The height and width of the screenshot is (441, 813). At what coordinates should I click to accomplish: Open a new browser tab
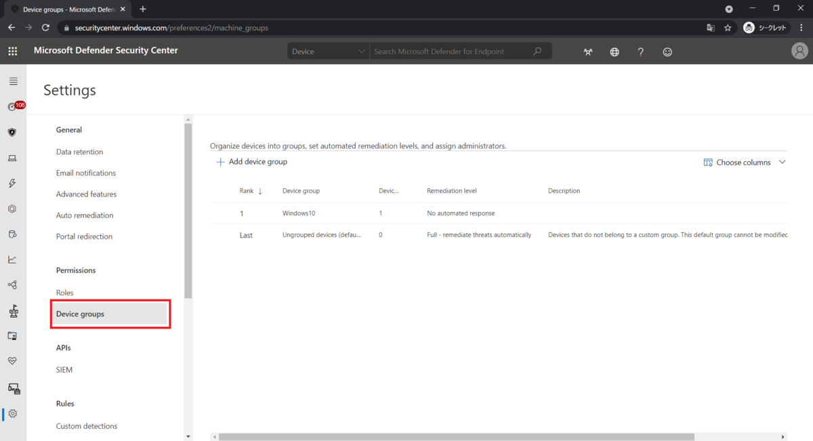(x=143, y=9)
